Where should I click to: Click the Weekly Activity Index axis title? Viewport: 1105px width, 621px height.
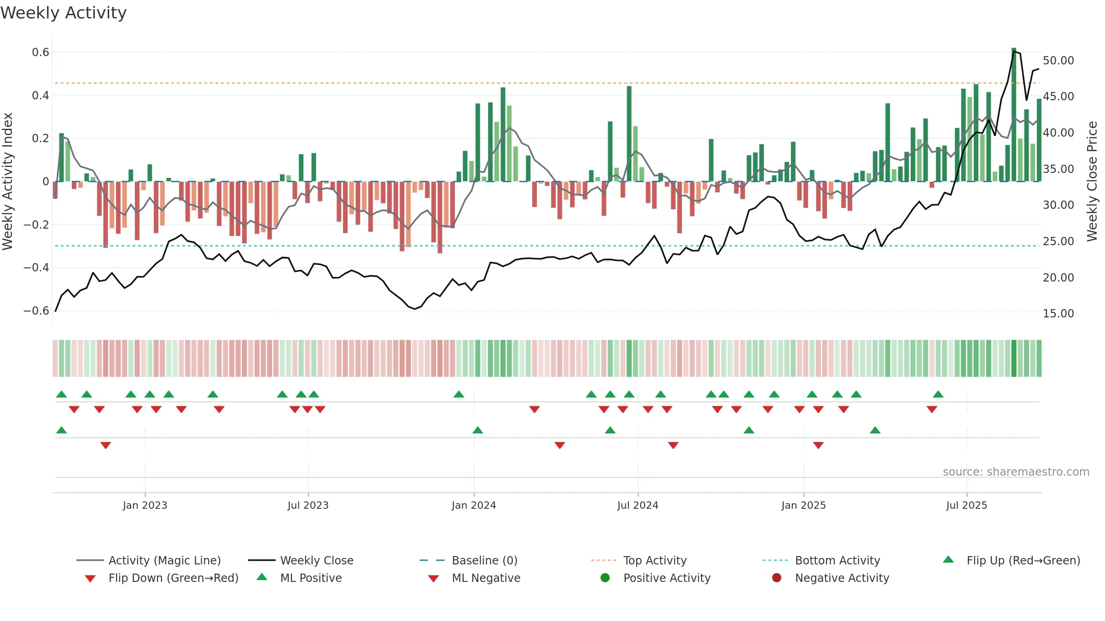point(8,181)
